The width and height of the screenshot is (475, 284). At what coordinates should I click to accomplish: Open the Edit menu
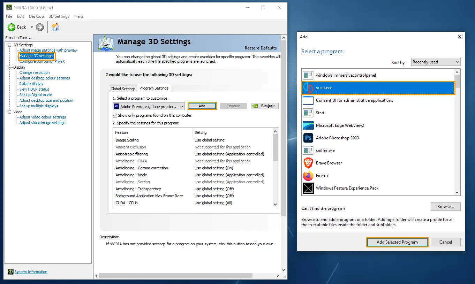coord(21,16)
